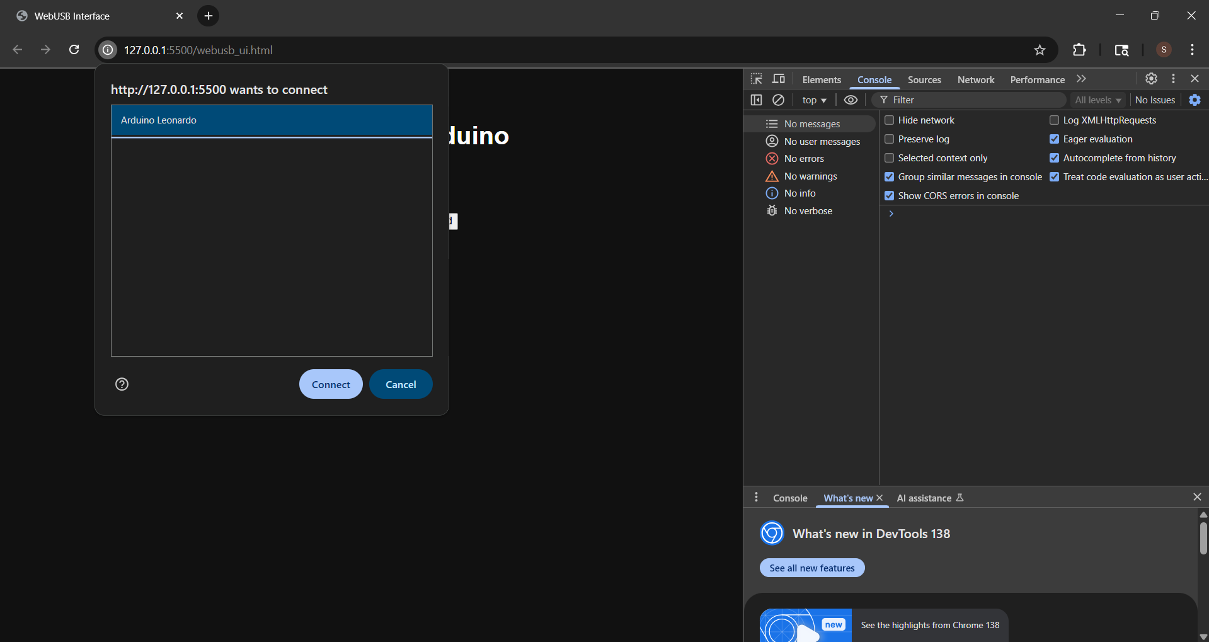Screen dimensions: 1209x642
Task: Toggle the device toolbar icon
Action: tap(779, 79)
